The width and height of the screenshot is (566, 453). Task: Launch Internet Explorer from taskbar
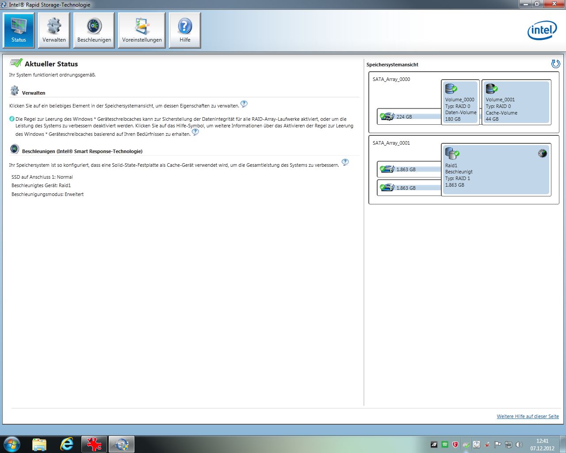[67, 444]
